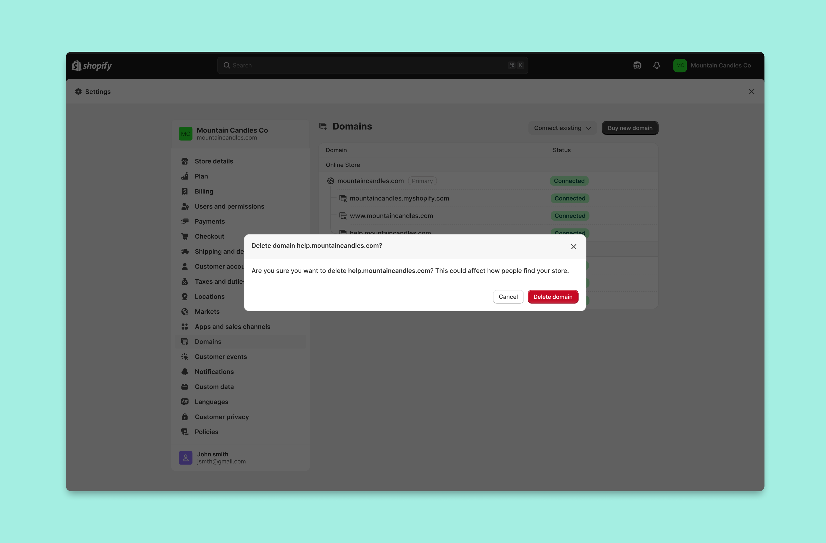
Task: Open Custom data settings
Action: click(241, 386)
